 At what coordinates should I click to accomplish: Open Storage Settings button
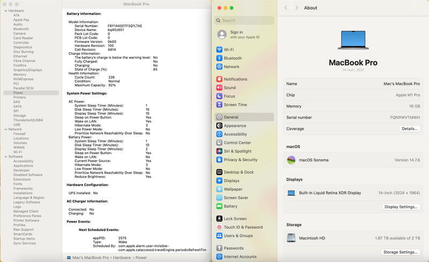(x=400, y=252)
